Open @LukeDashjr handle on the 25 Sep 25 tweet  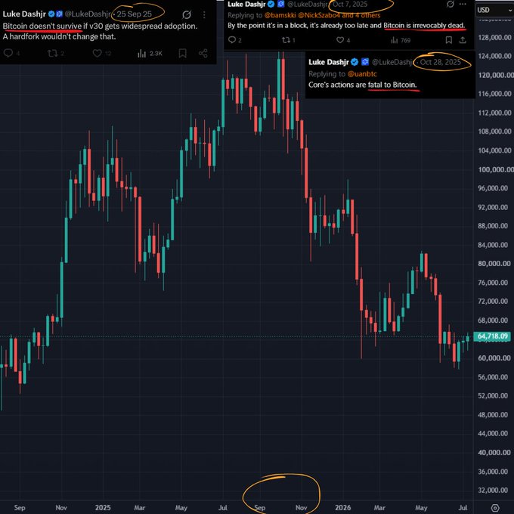tap(88, 14)
